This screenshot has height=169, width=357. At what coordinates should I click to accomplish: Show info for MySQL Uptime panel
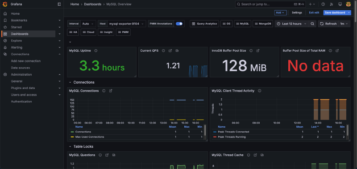click(96, 51)
